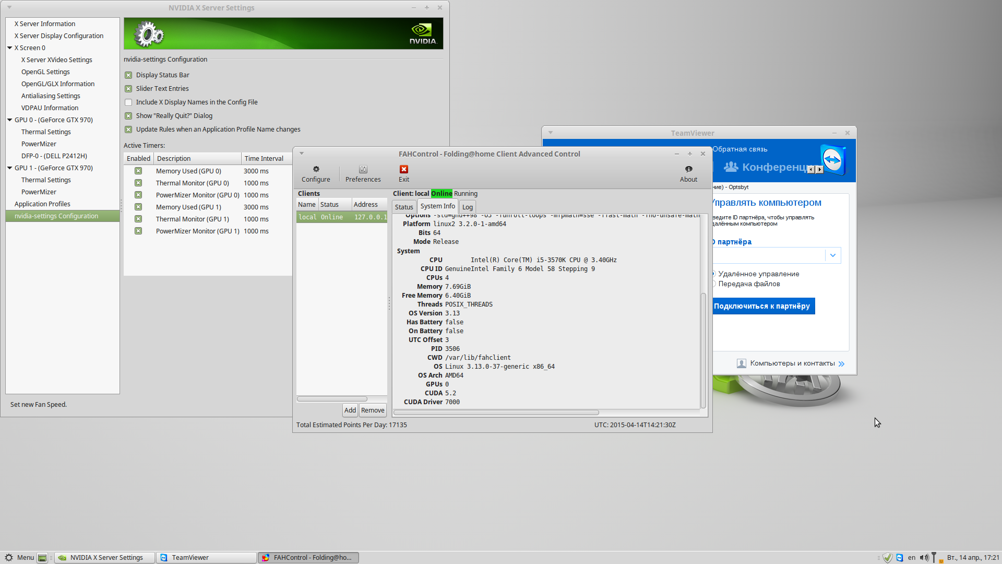
Task: Click the blue connect to partner button
Action: (x=761, y=306)
